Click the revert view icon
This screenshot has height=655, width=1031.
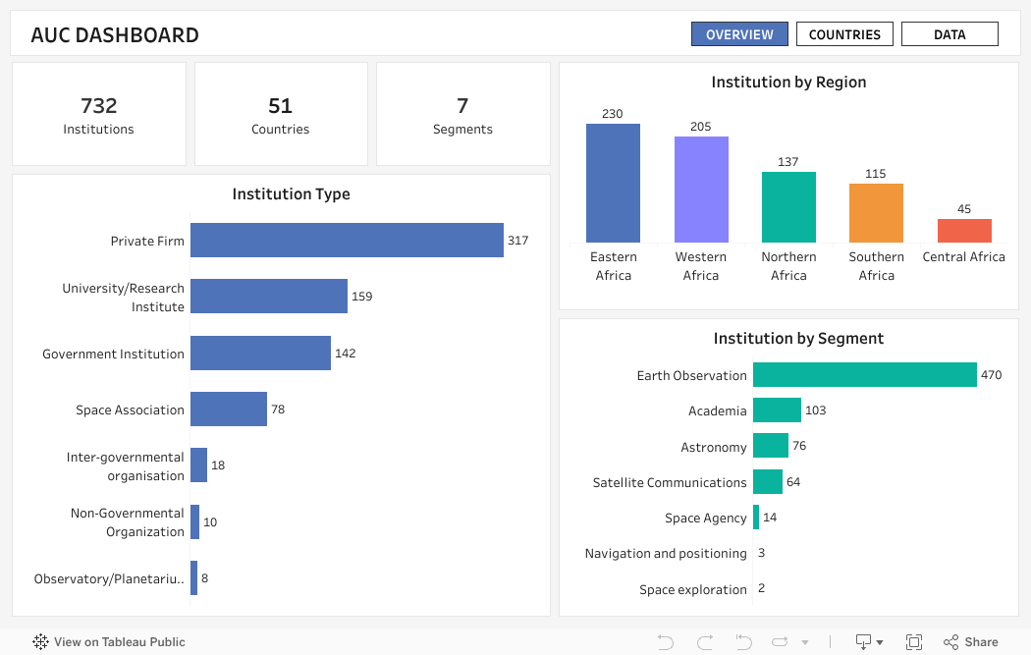[744, 642]
